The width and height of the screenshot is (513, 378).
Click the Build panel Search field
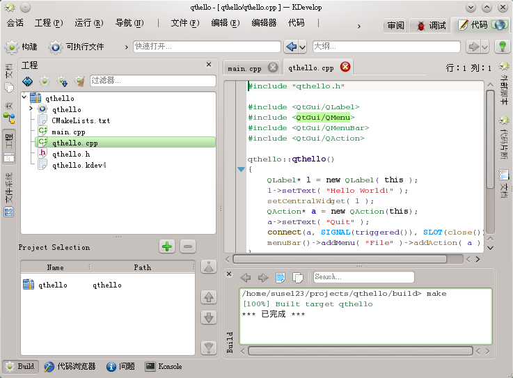364,277
